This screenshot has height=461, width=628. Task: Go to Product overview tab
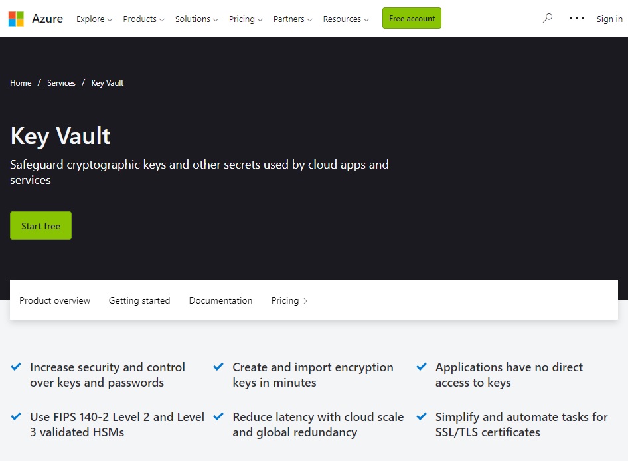55,300
